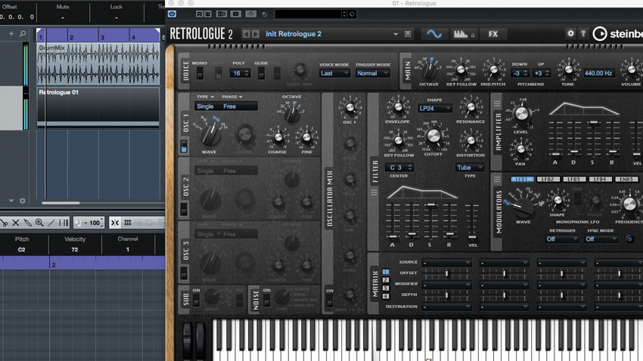Viewport: 643px width, 361px height.
Task: Open the LFO Retrigger dropdown set to Off
Action: [562, 239]
